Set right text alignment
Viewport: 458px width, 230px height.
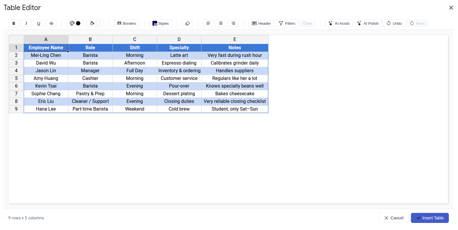(233, 23)
